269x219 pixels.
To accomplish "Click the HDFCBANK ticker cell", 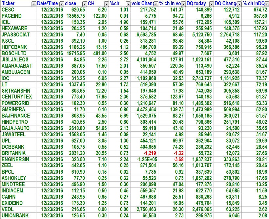I will [x=18, y=47].
